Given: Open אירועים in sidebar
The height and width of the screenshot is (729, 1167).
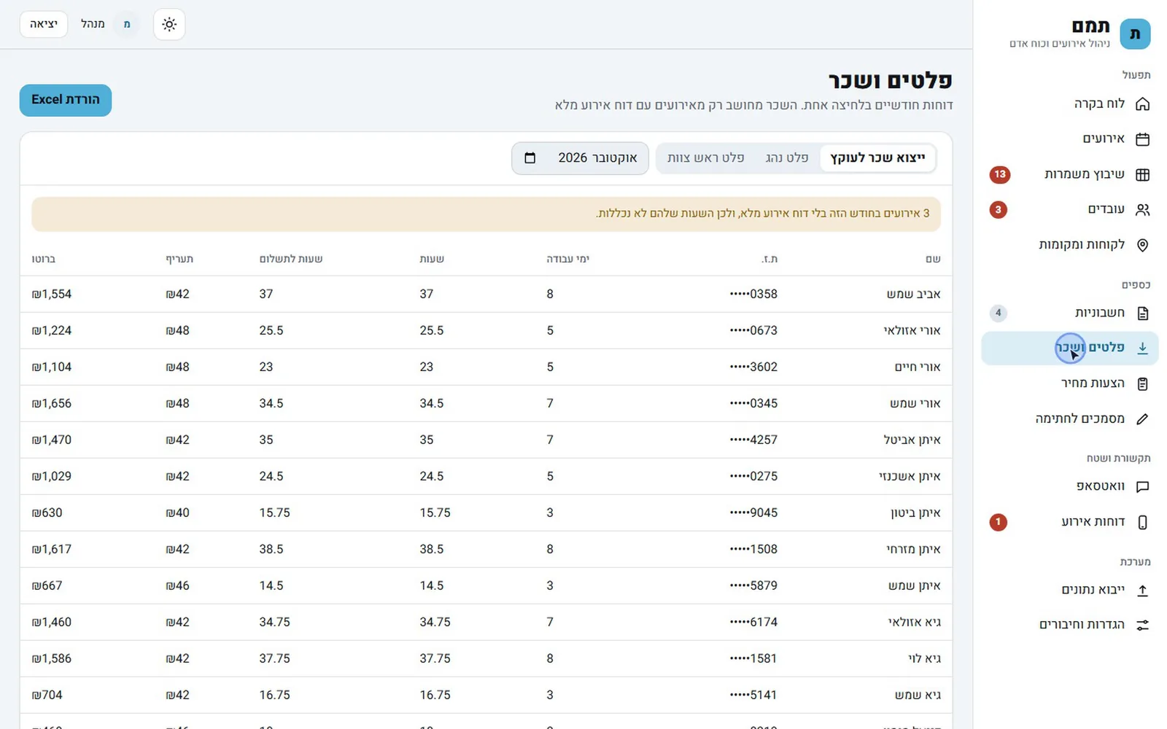Looking at the screenshot, I should (1069, 139).
